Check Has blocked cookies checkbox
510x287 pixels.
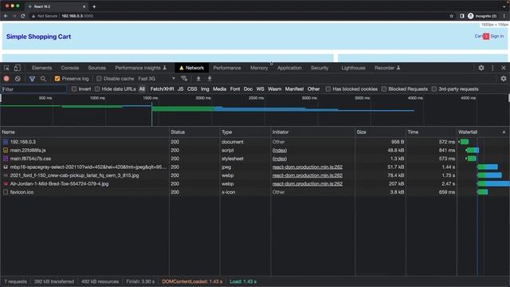pos(328,89)
